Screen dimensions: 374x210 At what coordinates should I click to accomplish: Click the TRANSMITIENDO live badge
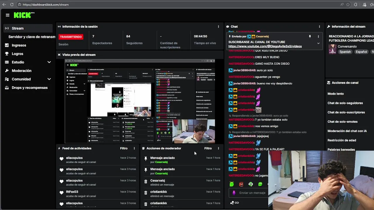(71, 37)
